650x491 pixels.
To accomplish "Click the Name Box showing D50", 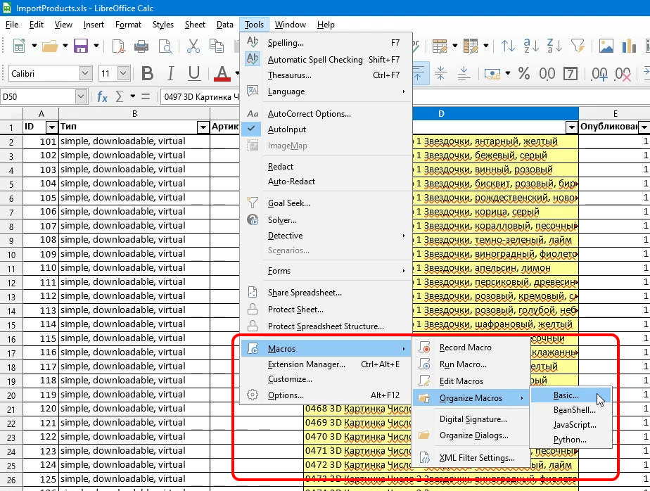I will (x=39, y=96).
